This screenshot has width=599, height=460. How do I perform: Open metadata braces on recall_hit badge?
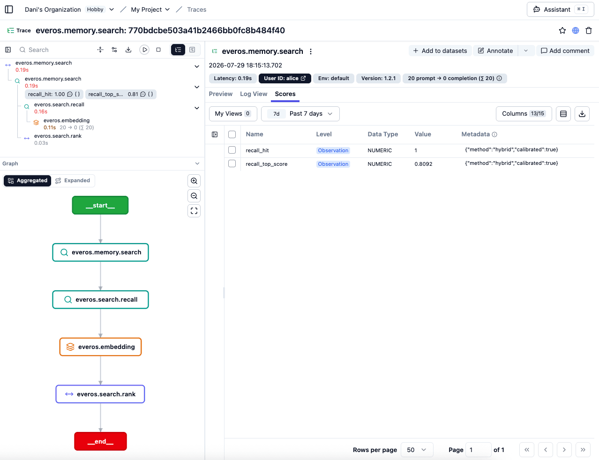coord(77,94)
